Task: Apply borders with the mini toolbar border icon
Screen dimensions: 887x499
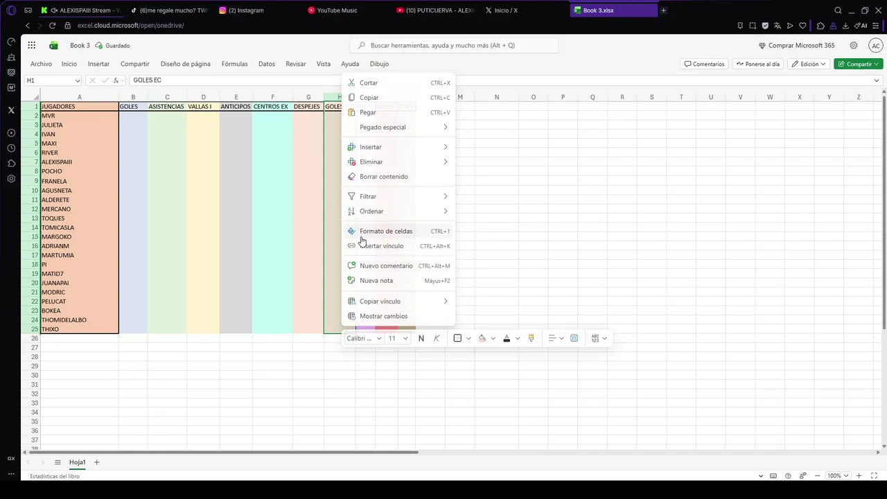Action: pos(457,338)
